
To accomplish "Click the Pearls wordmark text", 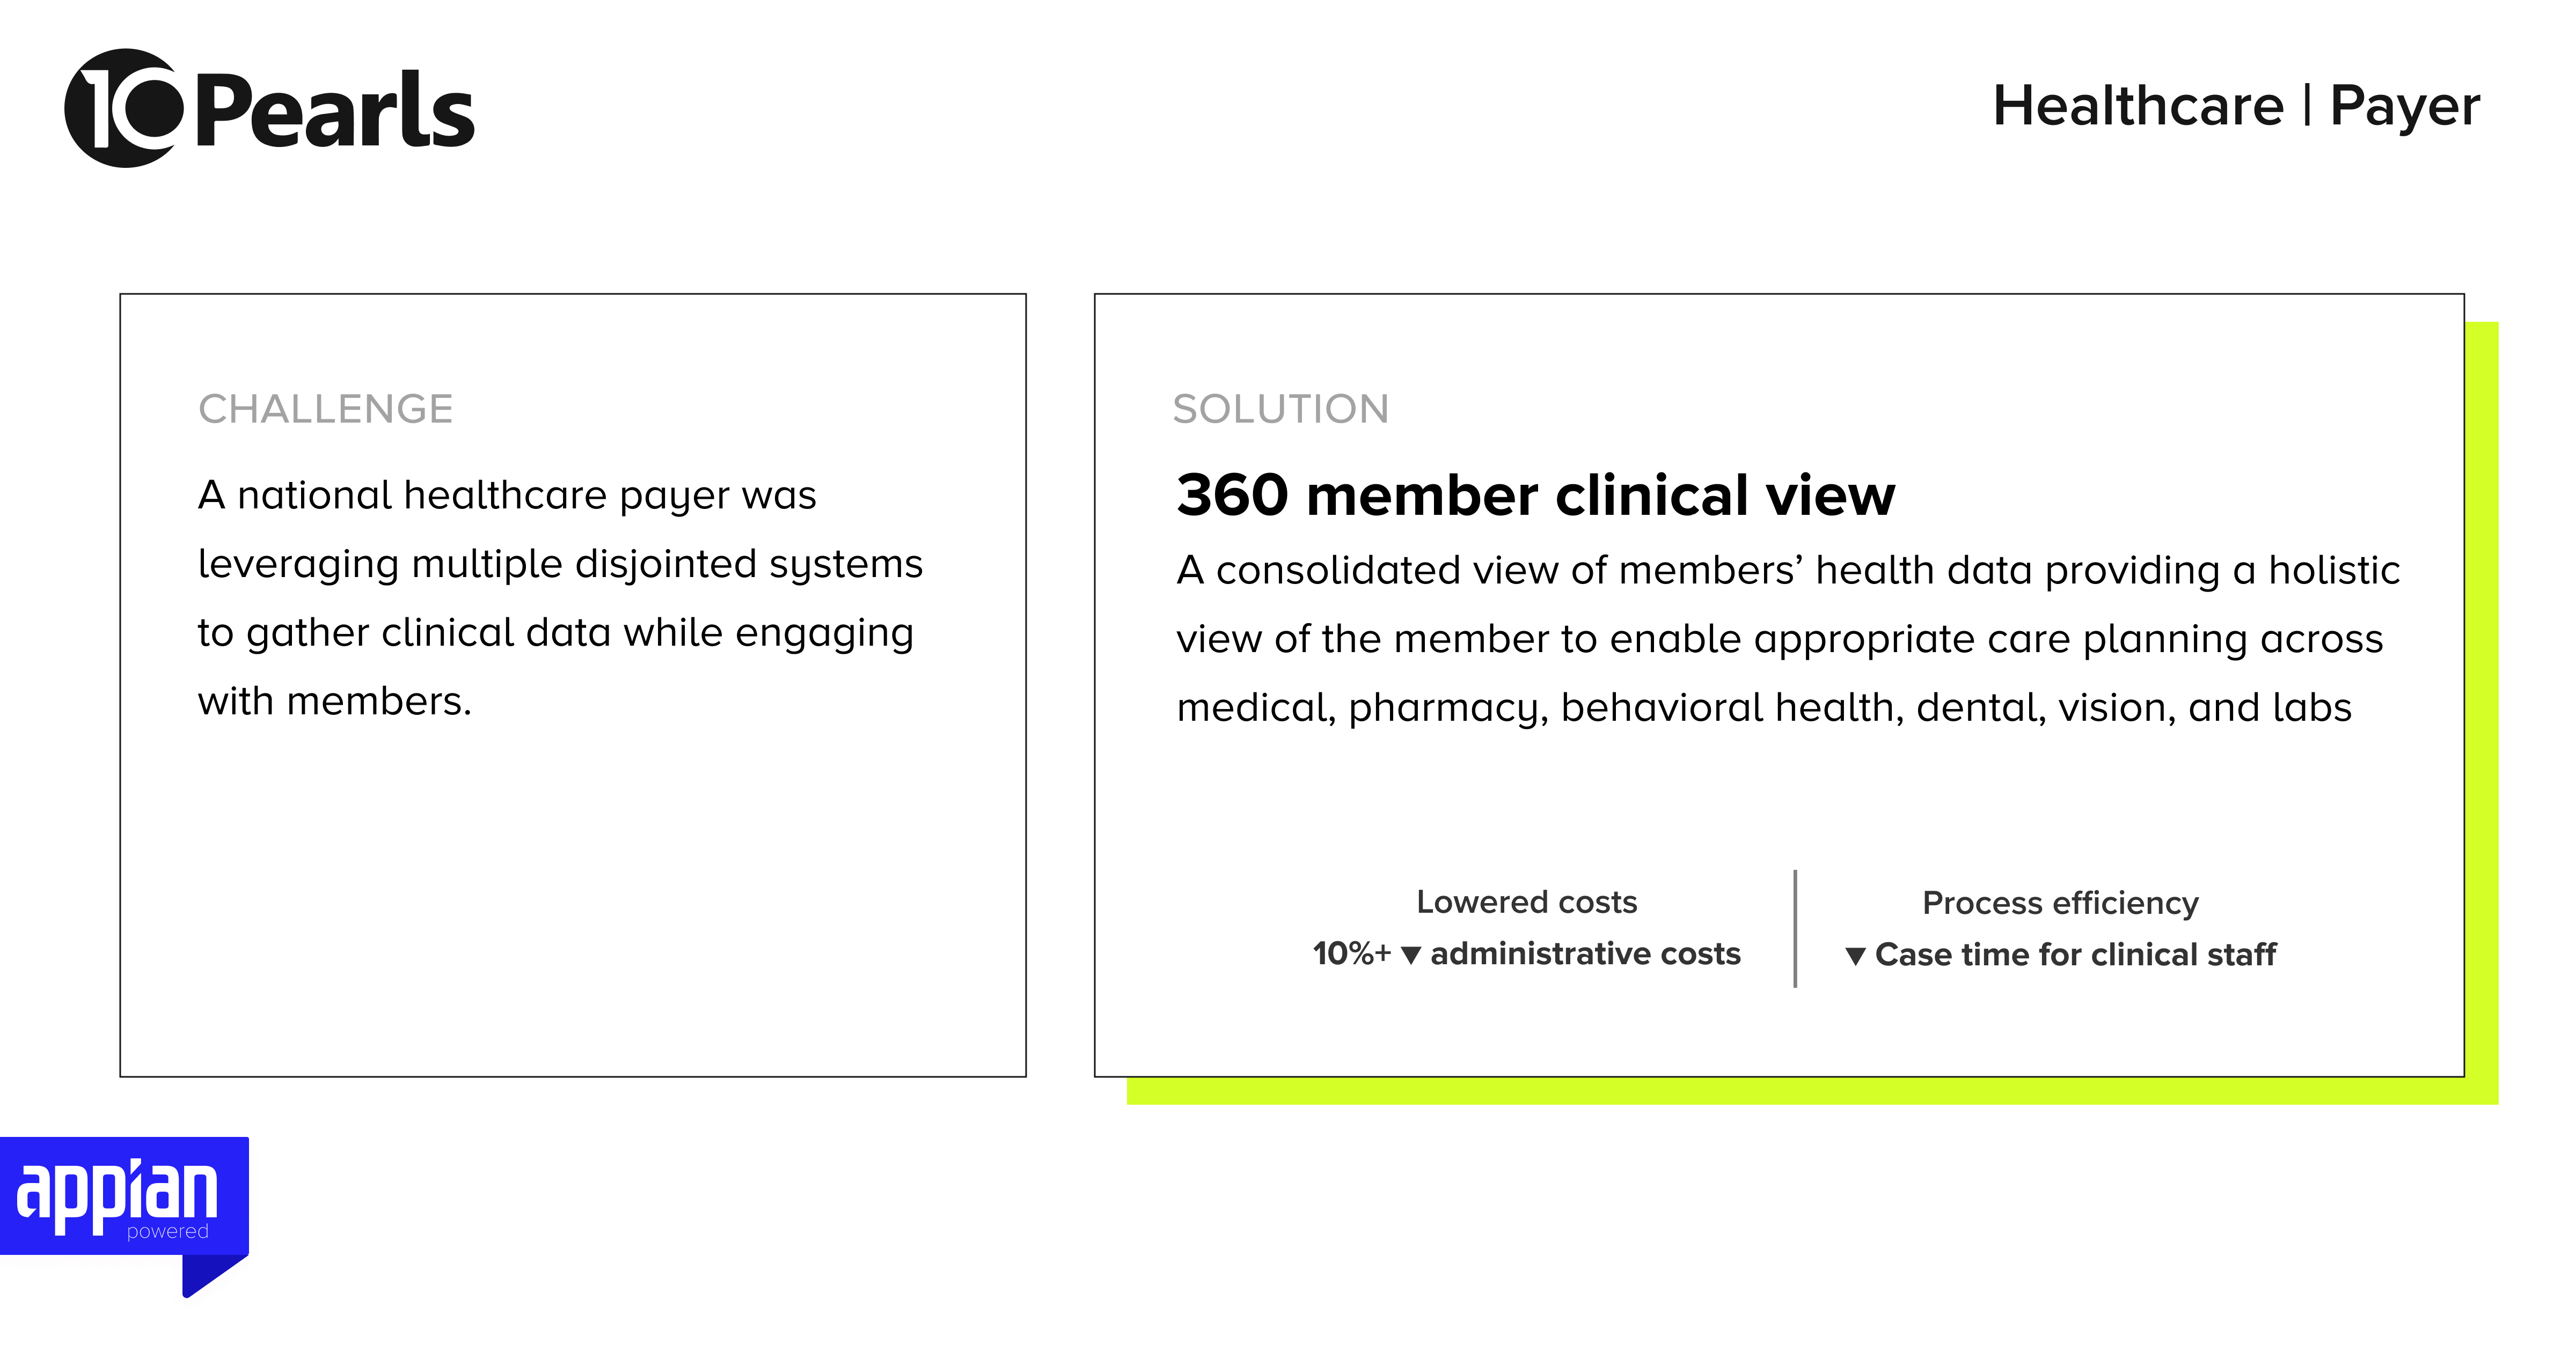I will [x=335, y=112].
